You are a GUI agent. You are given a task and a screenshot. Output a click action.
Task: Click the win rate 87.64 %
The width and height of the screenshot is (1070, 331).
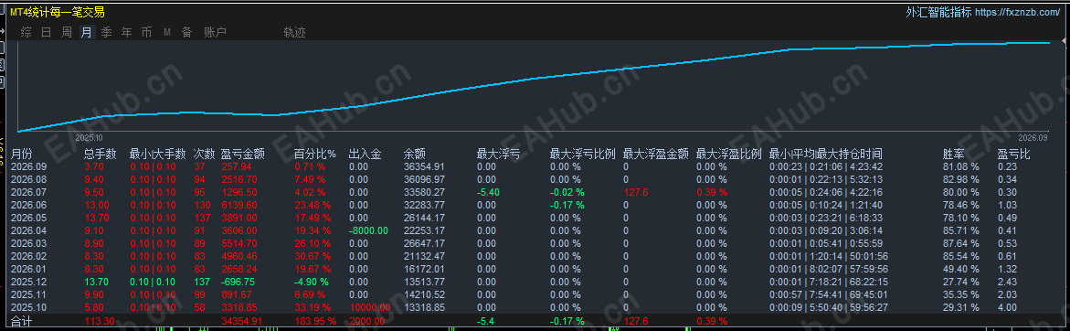960,243
